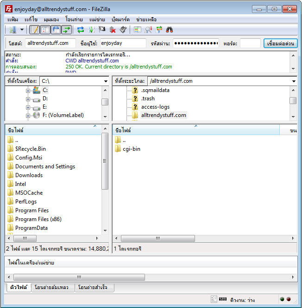The image size is (302, 308).
Task: Click the cancel current operation icon
Action: [x=102, y=30]
